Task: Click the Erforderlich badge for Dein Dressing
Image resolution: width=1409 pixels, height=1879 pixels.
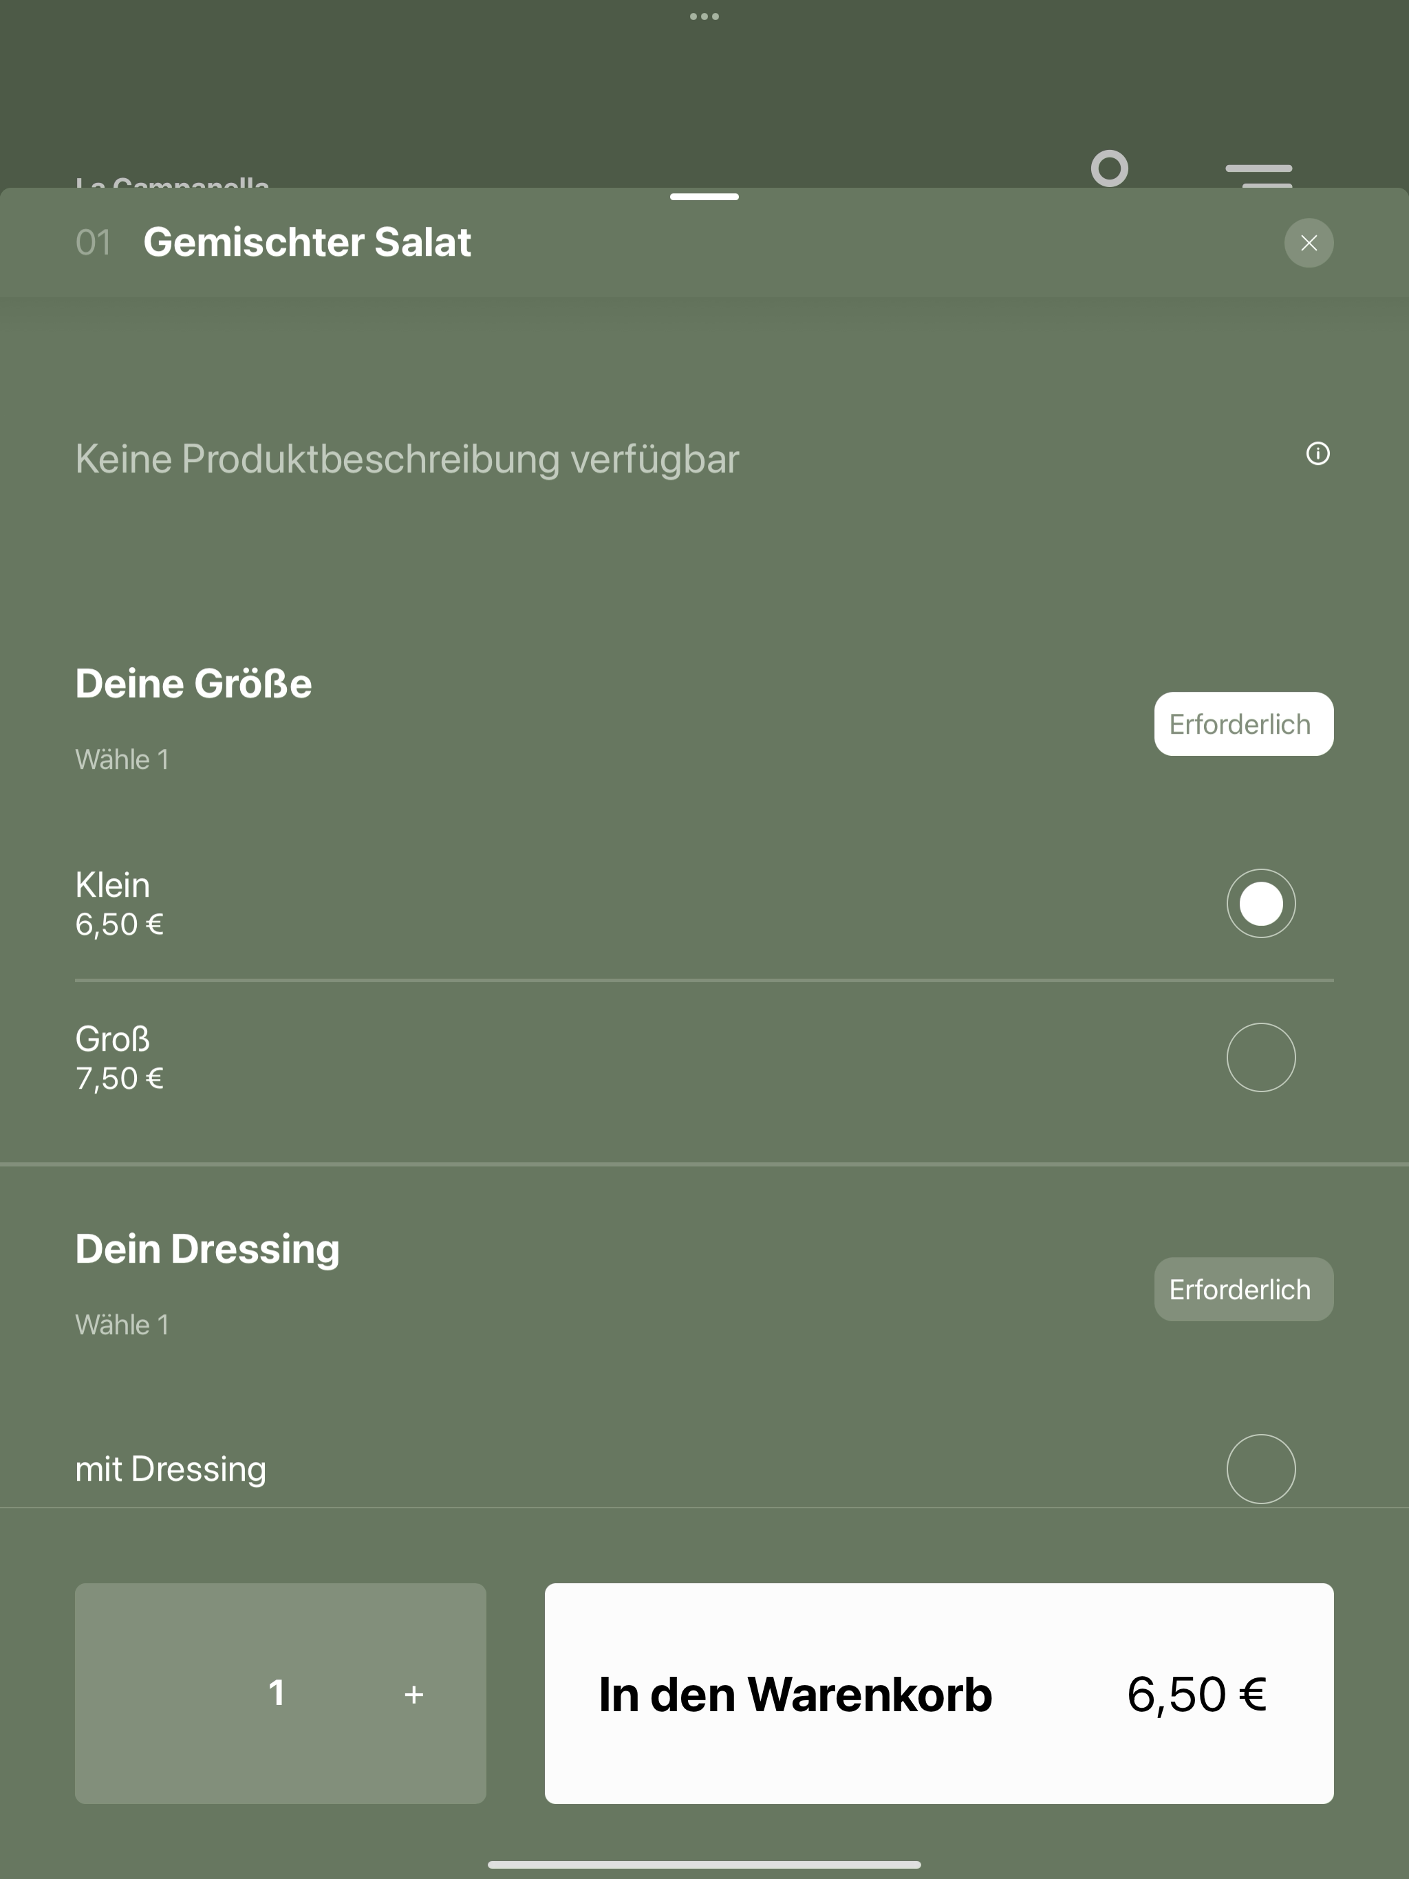Action: [1244, 1289]
